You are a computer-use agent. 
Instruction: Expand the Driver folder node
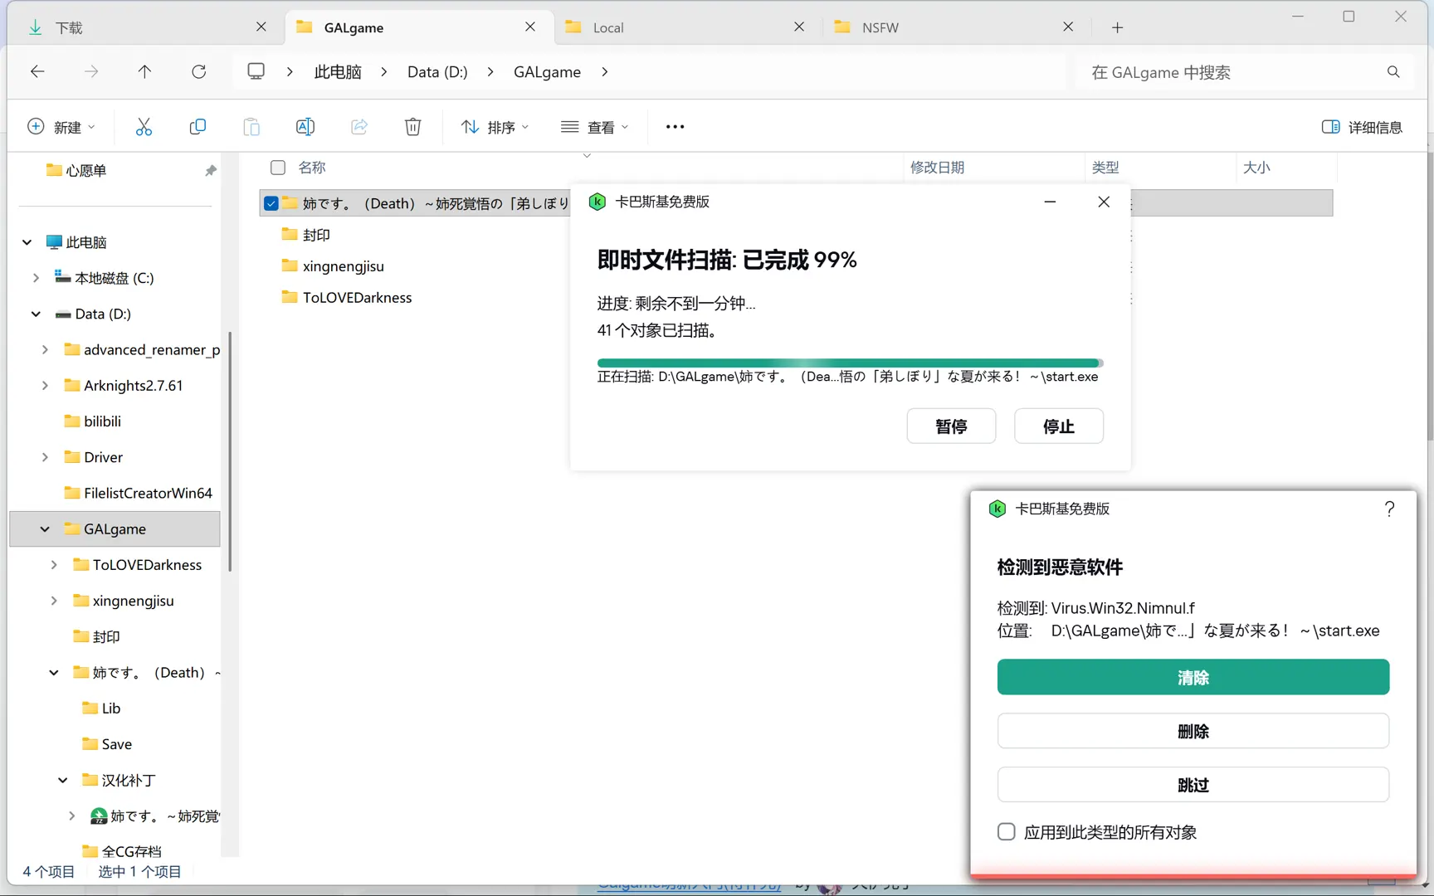coord(45,457)
